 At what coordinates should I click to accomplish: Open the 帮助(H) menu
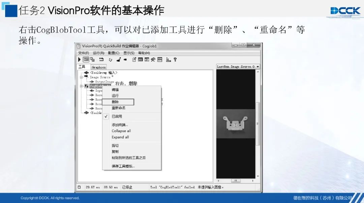tap(144, 53)
